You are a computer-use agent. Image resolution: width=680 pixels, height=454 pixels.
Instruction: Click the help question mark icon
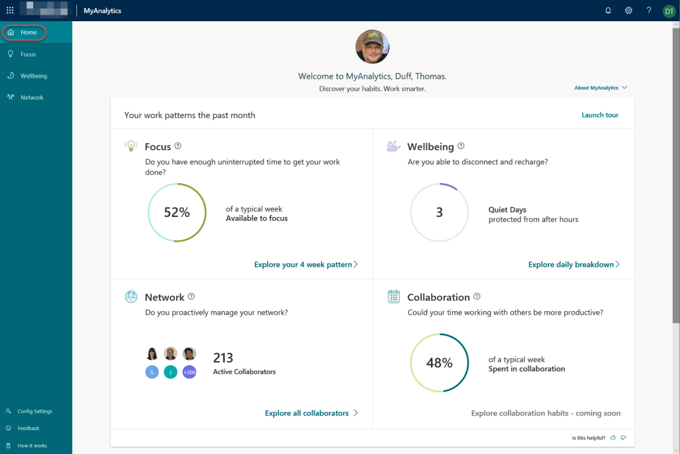(x=649, y=11)
